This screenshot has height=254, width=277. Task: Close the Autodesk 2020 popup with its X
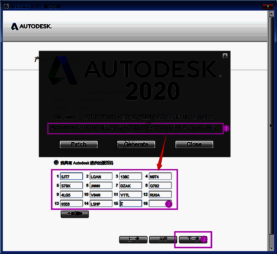[x=225, y=56]
